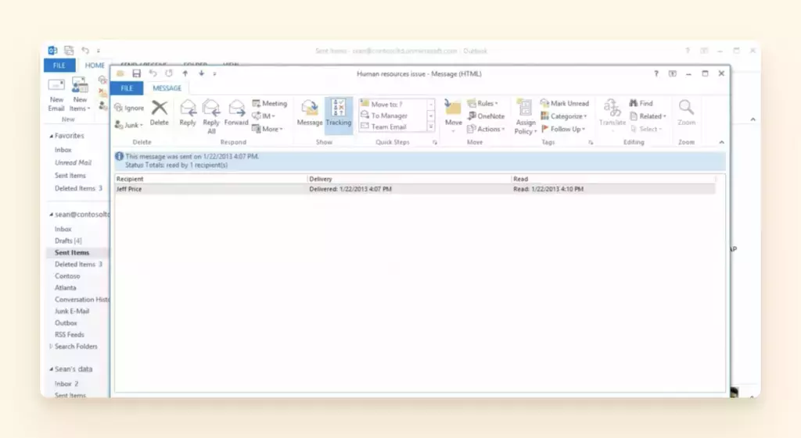Choose the To Manager quick step
Viewport: 801px width, 438px height.
(392, 116)
